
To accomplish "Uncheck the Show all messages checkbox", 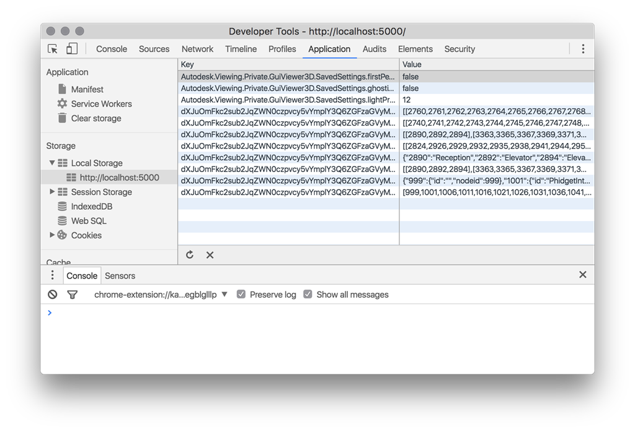I will (x=308, y=295).
